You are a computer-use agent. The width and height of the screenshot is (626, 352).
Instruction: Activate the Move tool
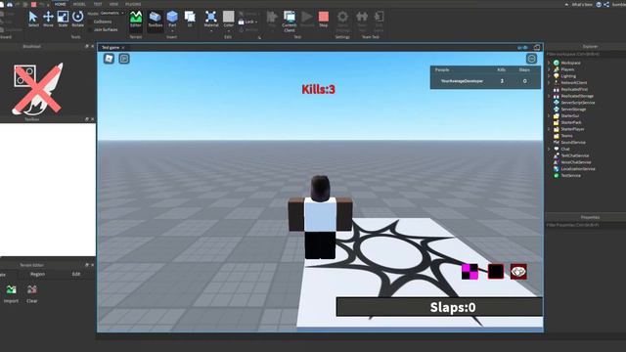[x=48, y=19]
